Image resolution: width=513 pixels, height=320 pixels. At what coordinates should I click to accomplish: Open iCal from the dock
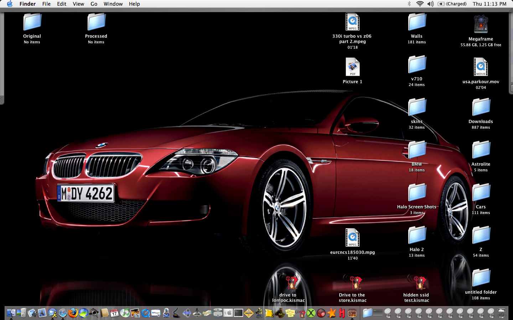tap(114, 313)
